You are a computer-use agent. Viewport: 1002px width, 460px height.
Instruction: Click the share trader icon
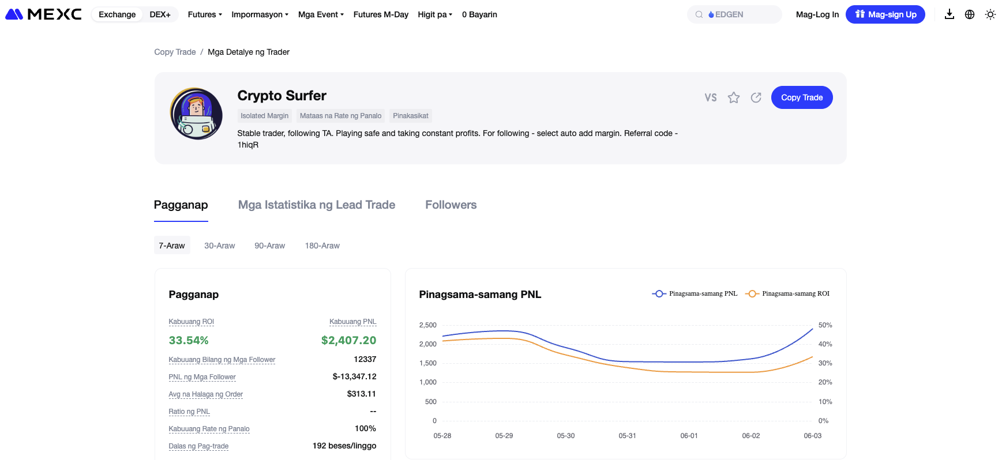point(756,97)
